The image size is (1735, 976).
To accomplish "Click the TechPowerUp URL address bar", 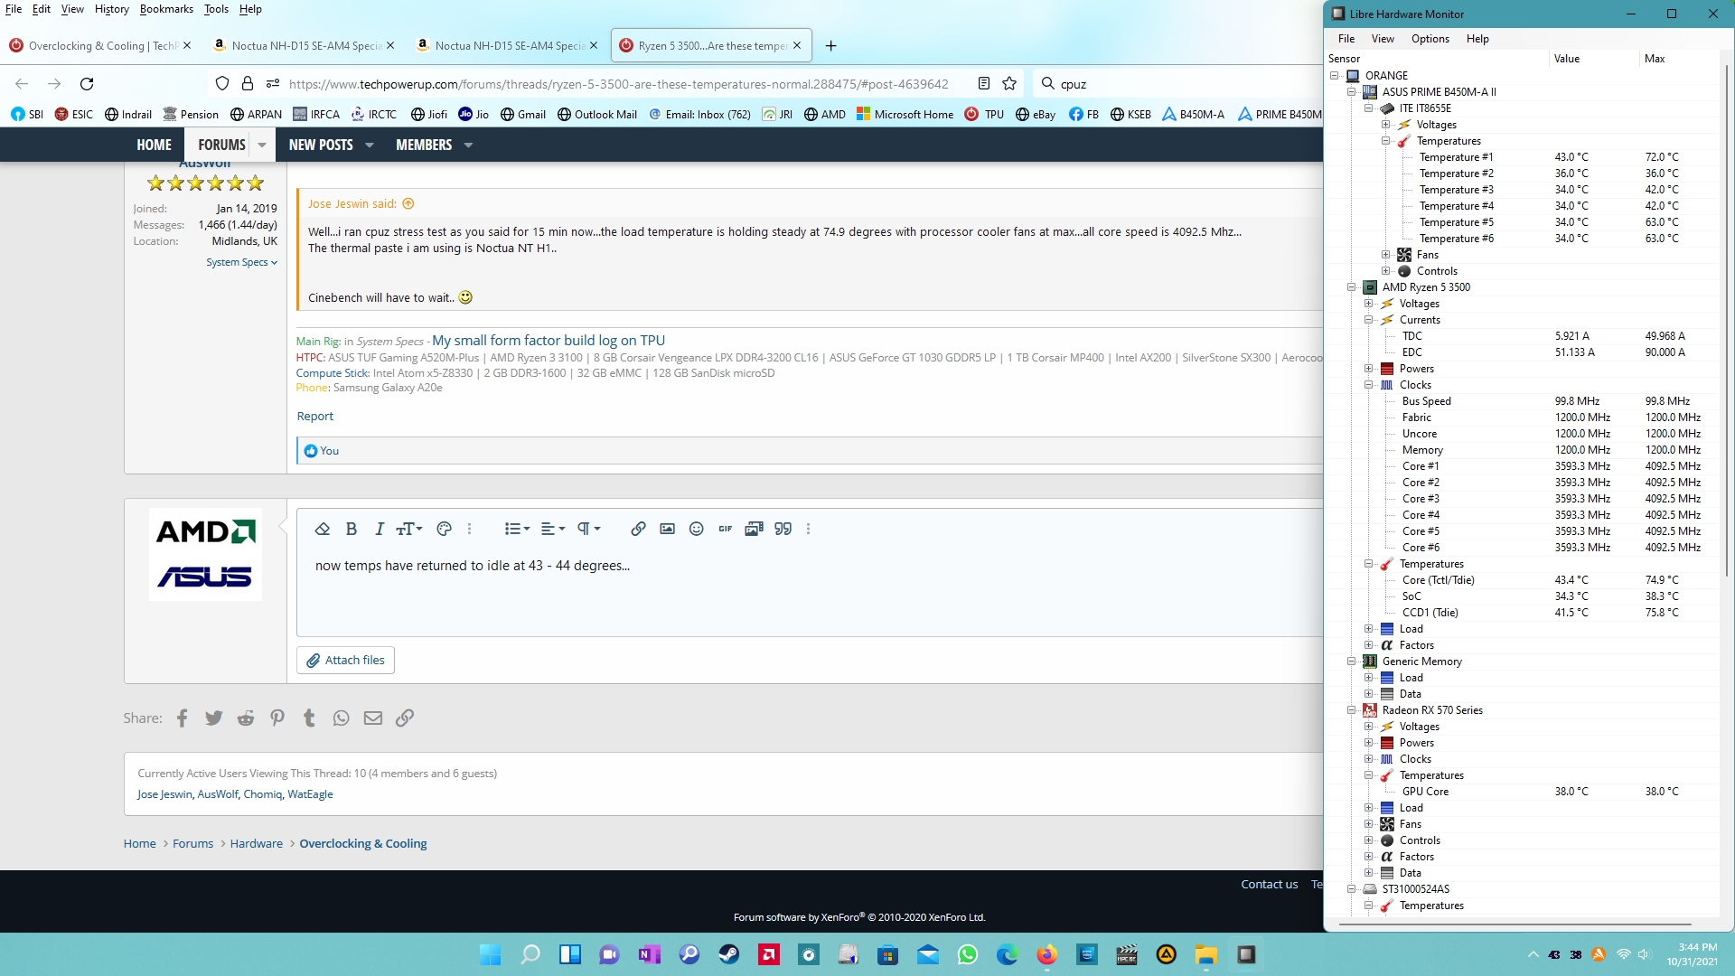I will point(617,83).
